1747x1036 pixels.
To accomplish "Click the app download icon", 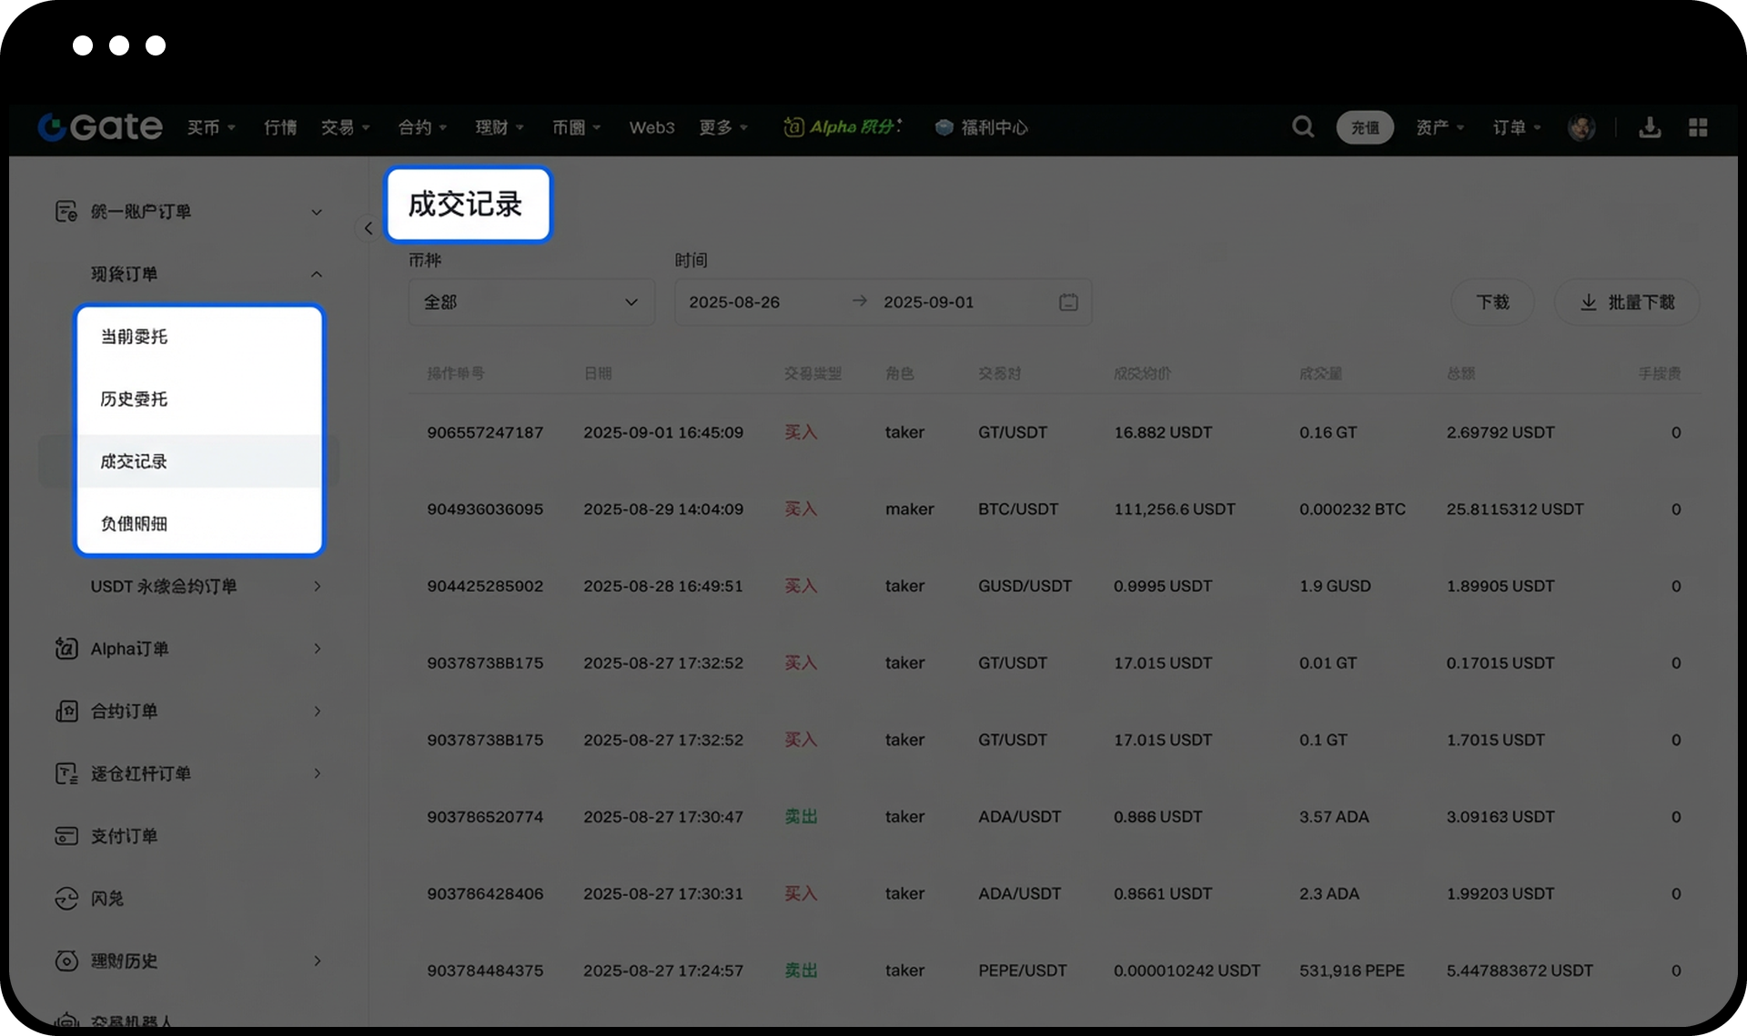I will pos(1649,127).
